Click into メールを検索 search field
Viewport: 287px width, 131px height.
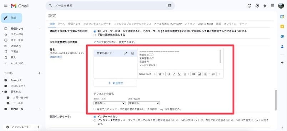[x=110, y=6]
